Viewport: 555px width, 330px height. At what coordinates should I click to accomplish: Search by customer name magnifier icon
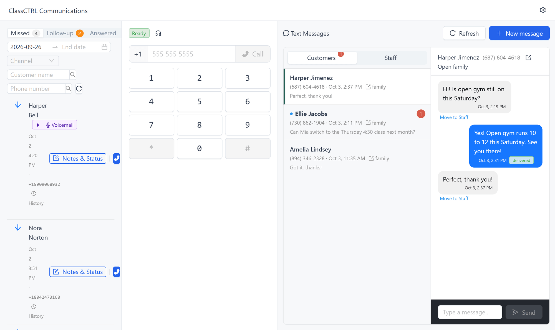point(73,75)
